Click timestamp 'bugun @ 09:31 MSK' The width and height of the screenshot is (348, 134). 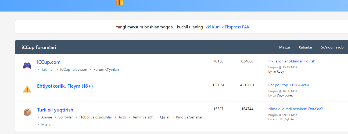click(x=283, y=115)
